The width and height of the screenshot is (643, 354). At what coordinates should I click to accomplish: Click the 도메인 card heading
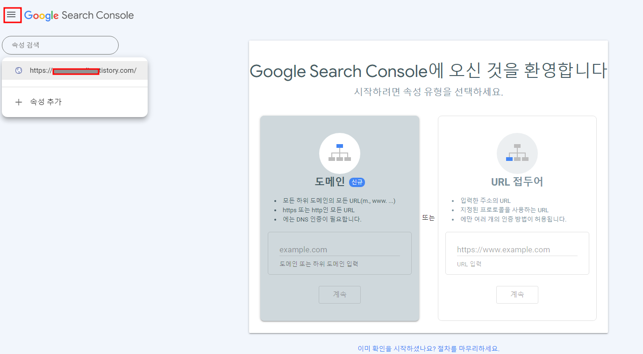[330, 182]
